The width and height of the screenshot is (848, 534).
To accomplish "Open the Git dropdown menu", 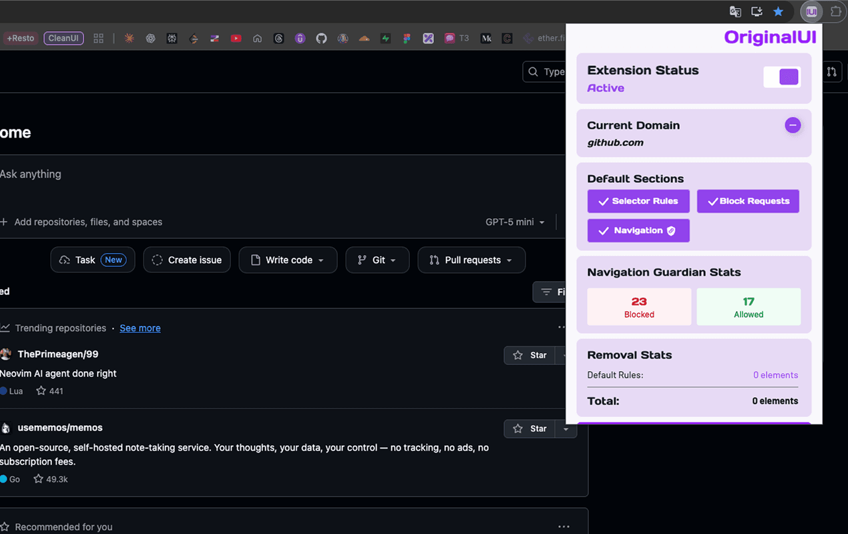I will click(377, 260).
